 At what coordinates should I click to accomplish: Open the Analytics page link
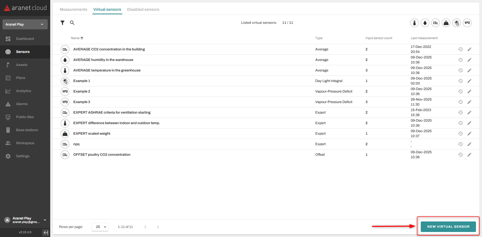24,91
